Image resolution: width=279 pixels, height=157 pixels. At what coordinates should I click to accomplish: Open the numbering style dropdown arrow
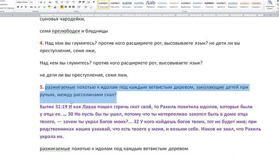pyautogui.click(x=70, y=2)
